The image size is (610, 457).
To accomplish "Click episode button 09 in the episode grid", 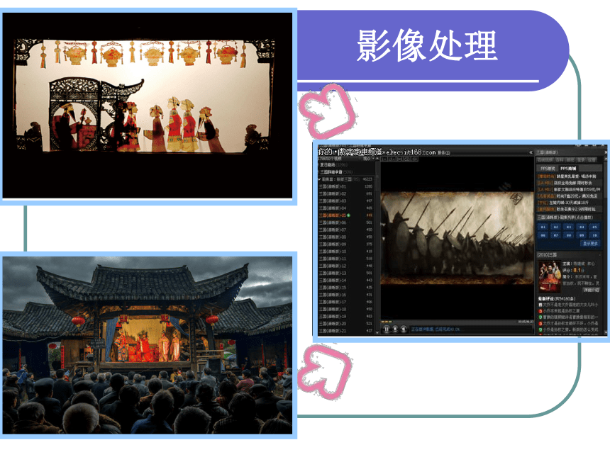I will coord(582,235).
